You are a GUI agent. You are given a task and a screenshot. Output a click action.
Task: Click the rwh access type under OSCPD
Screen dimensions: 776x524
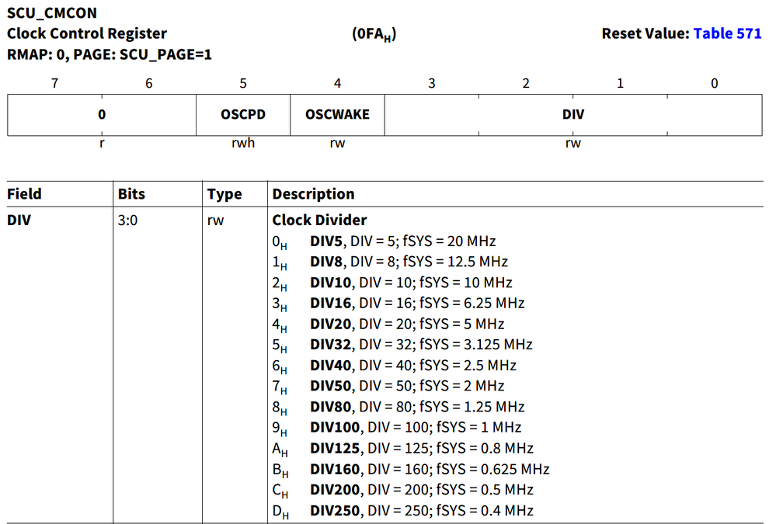(242, 143)
